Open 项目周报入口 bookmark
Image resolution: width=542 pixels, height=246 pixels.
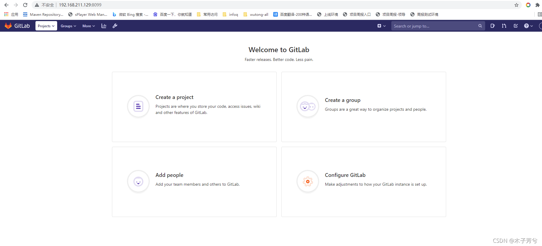click(357, 14)
